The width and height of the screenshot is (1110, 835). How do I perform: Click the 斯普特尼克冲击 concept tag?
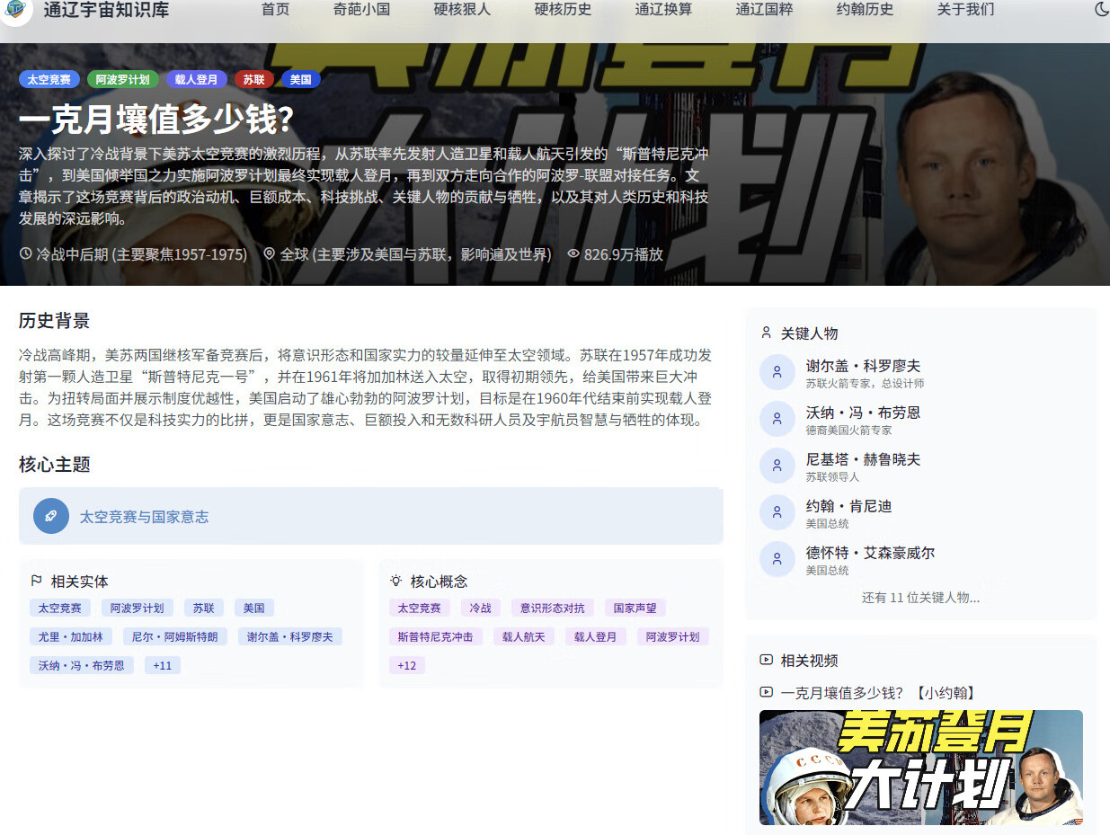click(435, 636)
